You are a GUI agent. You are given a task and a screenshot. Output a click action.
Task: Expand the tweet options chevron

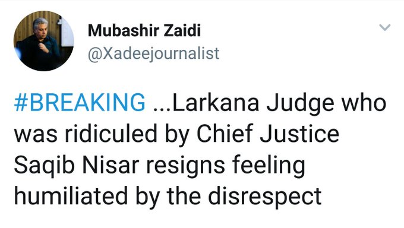coord(384,27)
